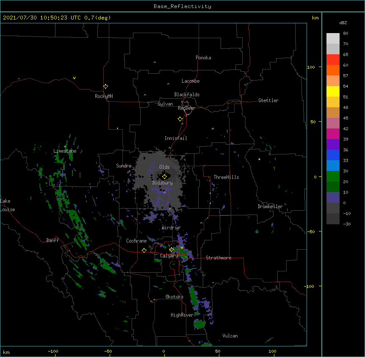
Task: Click the white asterisk marker east of Innisfail
Action: tap(213, 128)
